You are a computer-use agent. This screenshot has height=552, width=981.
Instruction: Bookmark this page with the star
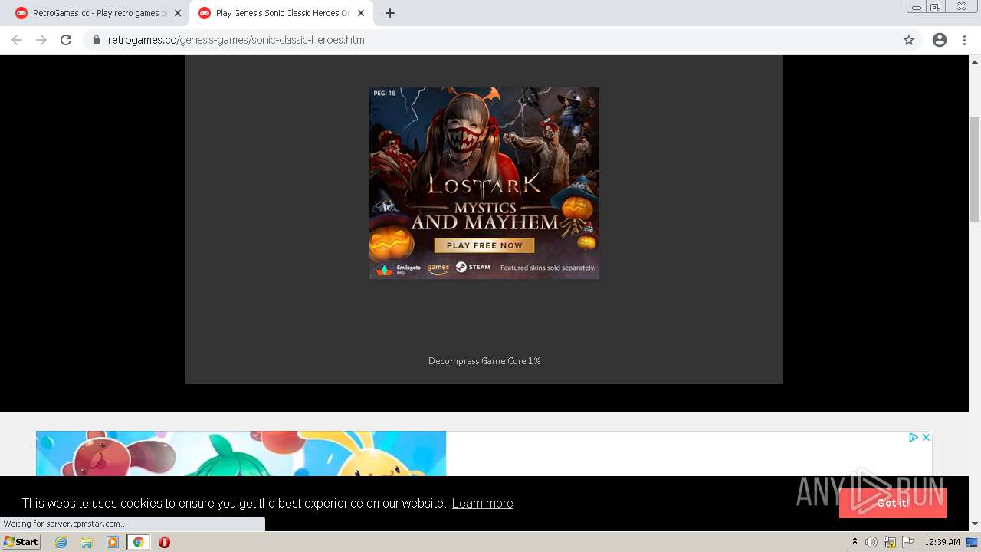pyautogui.click(x=909, y=40)
